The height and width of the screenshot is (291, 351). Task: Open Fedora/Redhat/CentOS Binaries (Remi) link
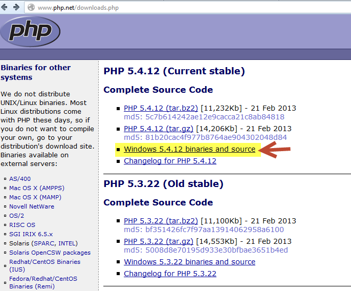click(43, 282)
